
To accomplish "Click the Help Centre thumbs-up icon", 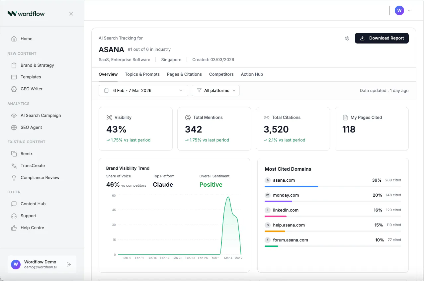I will pos(14,228).
